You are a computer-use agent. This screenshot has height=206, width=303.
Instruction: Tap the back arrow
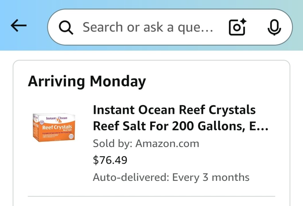pos(19,26)
